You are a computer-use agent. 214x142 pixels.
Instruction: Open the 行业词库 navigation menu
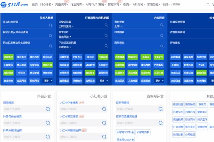77,5
